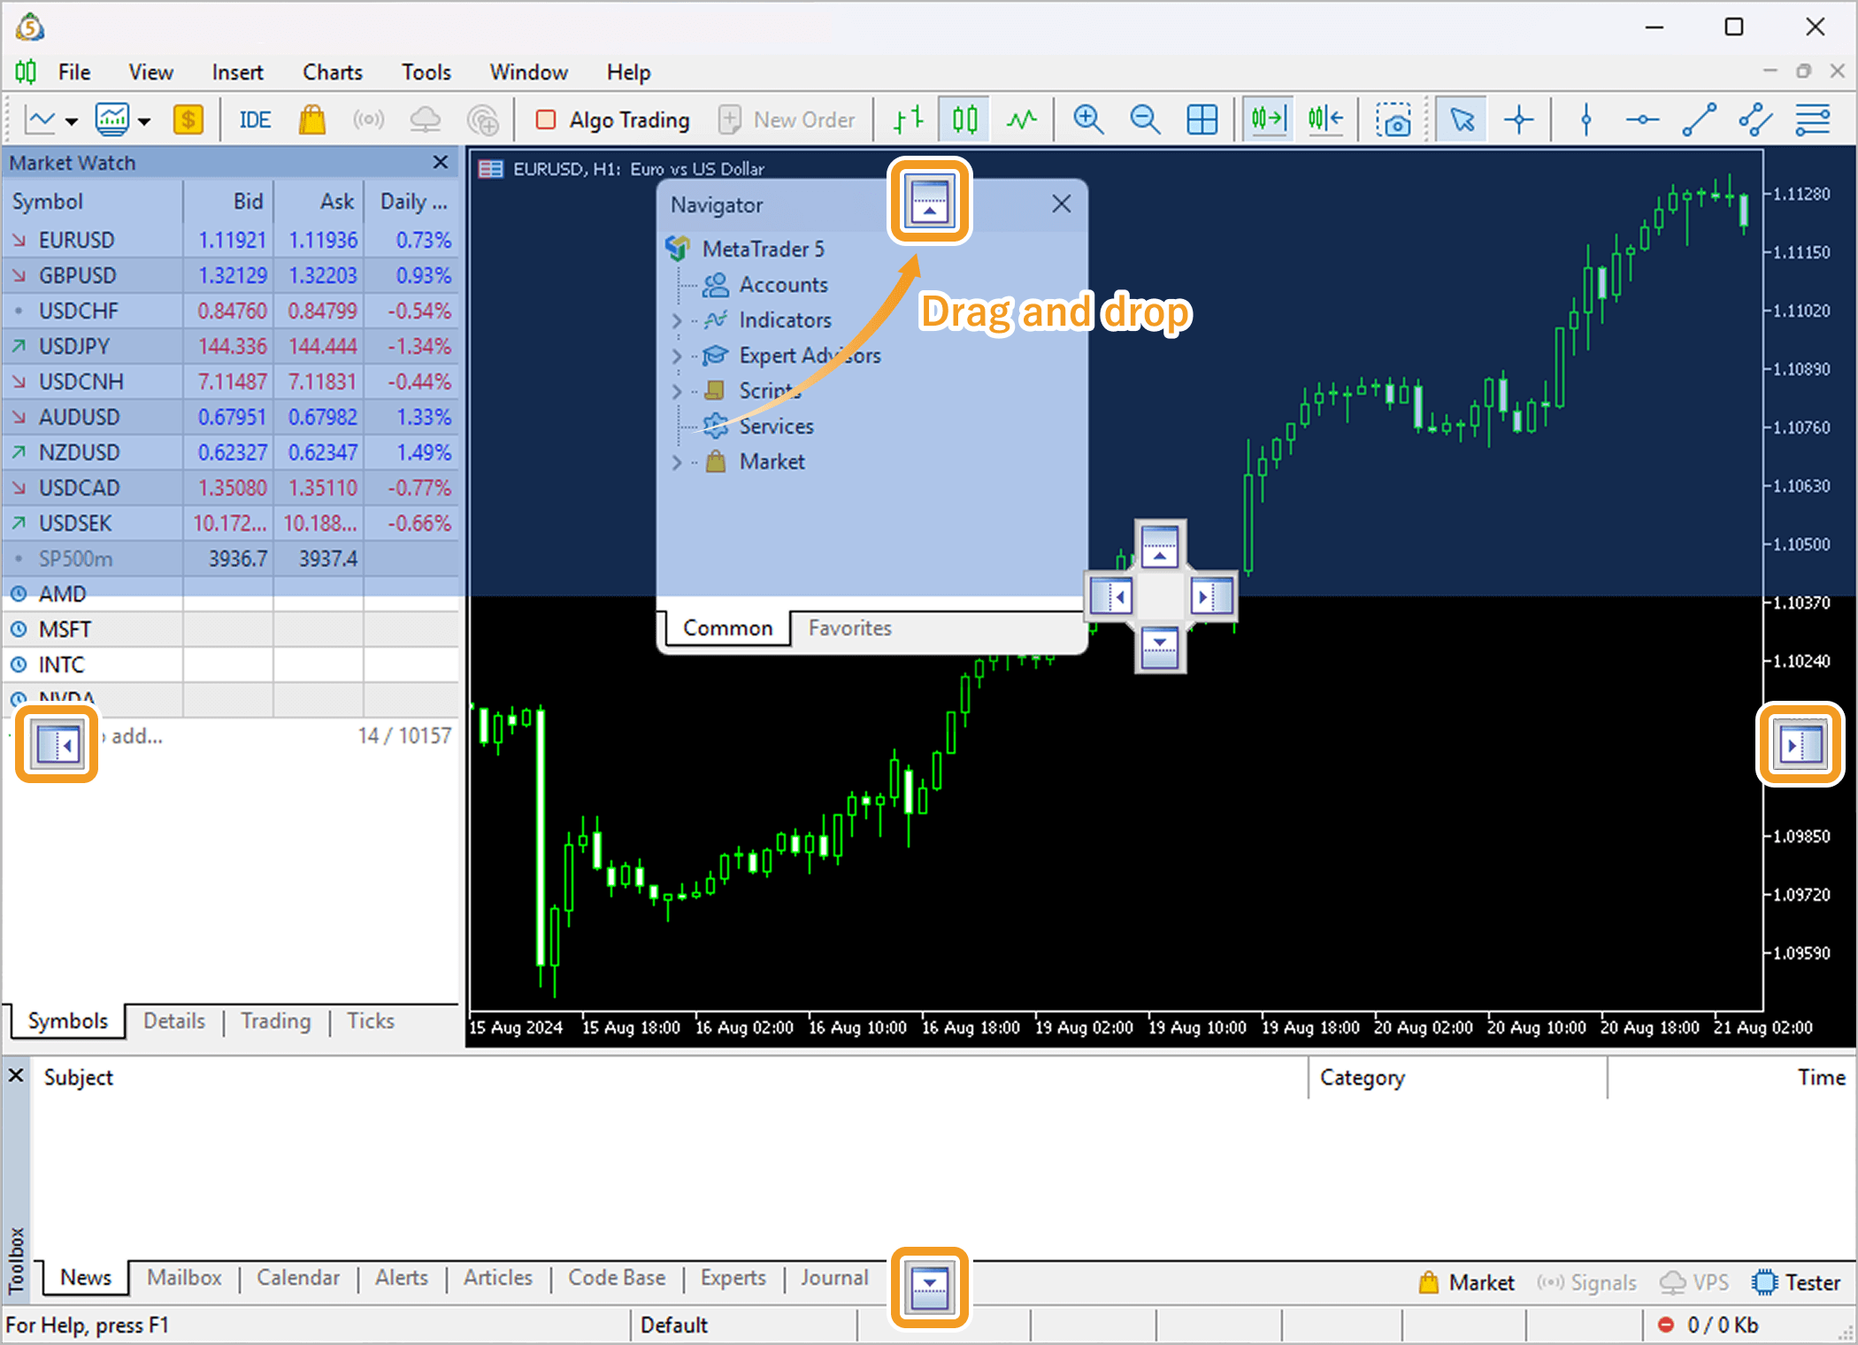Viewport: 1858px width, 1345px height.
Task: Open the Charts menu
Action: 332,73
